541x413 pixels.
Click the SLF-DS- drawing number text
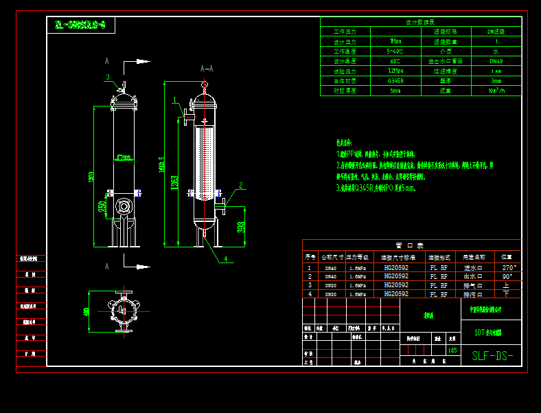click(x=492, y=355)
